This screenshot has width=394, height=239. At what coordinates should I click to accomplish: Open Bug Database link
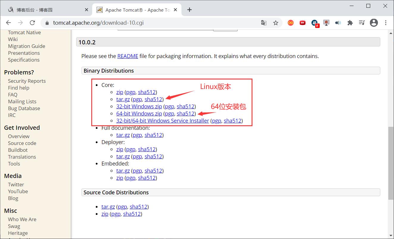pos(24,108)
